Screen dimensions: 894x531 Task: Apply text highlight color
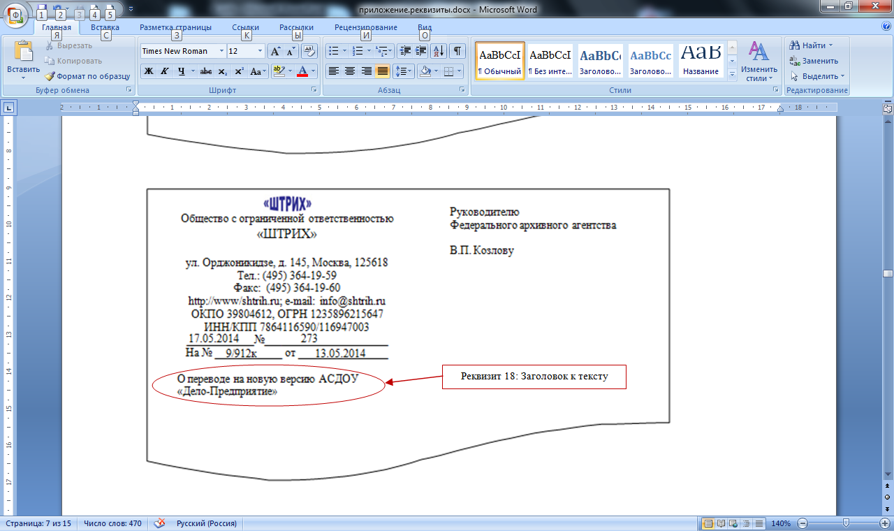279,71
